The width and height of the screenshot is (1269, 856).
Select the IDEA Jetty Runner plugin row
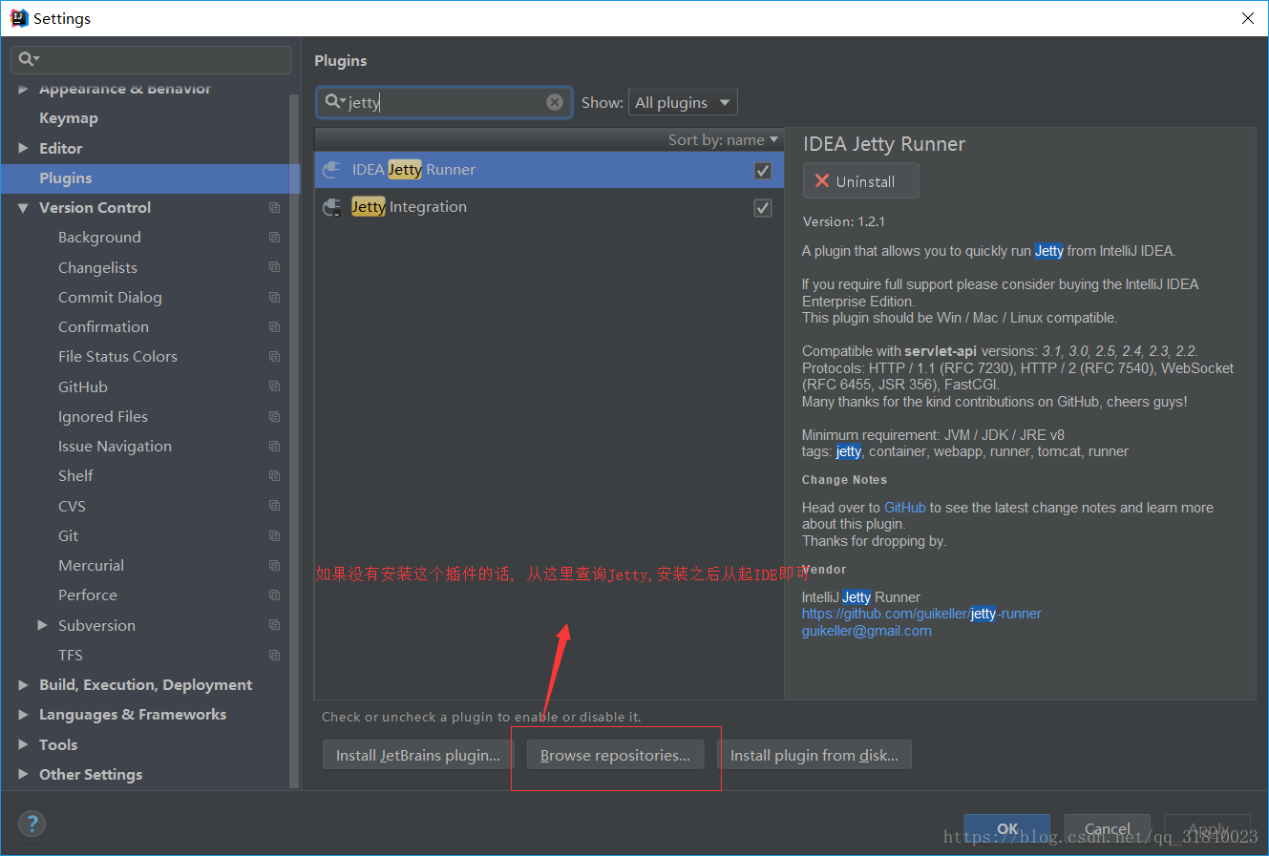point(549,170)
